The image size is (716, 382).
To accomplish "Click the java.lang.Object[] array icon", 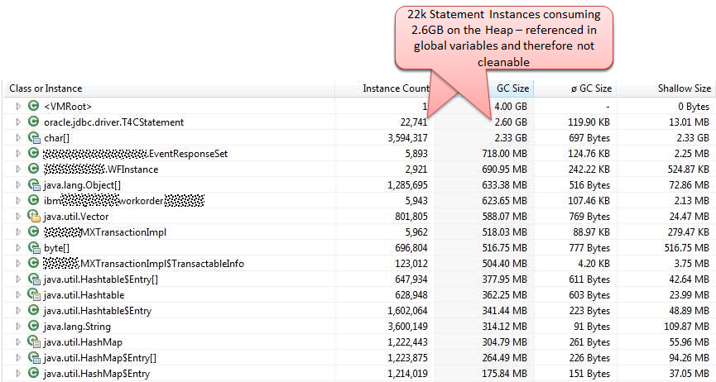I will click(x=34, y=184).
